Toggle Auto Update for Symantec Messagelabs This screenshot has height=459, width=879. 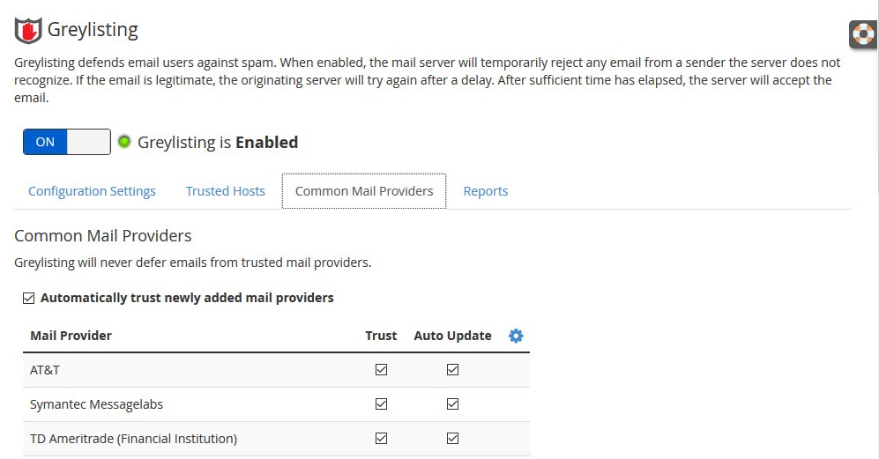pos(452,404)
